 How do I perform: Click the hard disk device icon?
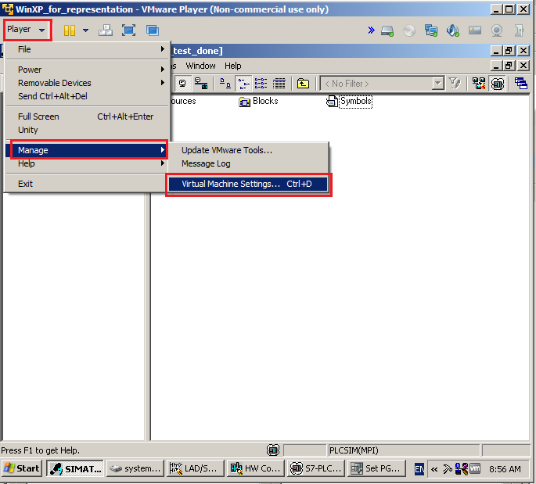[387, 30]
